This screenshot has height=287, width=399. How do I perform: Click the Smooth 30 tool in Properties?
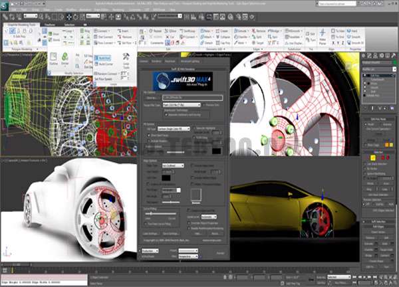355,43
